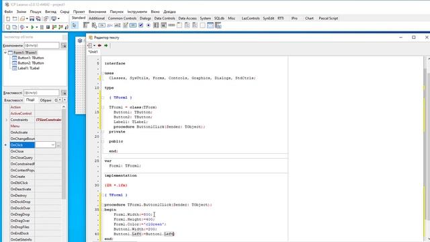This screenshot has height=242, width=430.
Task: Pick the TPopupMenu component in palette
Action: (94, 26)
